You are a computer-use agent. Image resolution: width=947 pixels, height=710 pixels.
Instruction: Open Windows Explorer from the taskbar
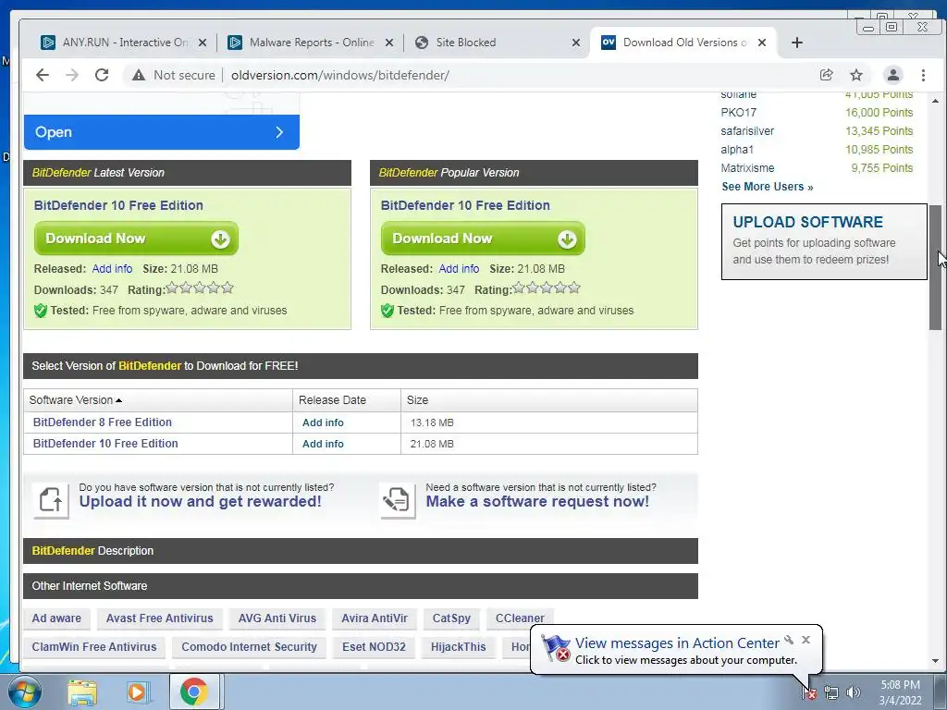[82, 692]
